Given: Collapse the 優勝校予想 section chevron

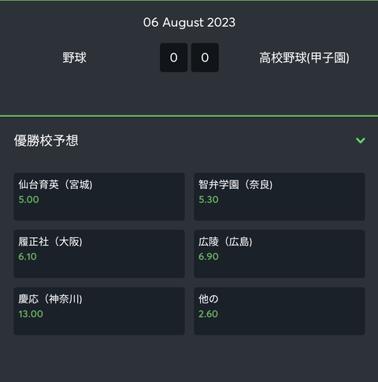Looking at the screenshot, I should click(x=361, y=140).
